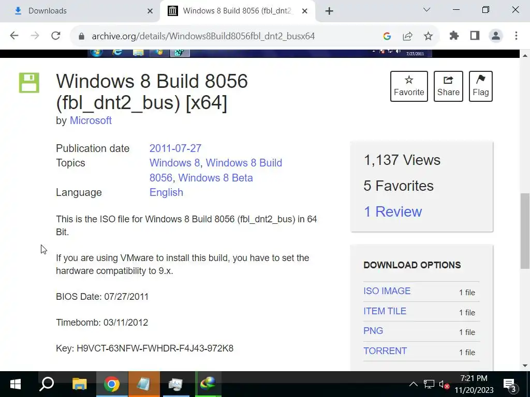Open Internet Download Manager taskbar icon
The height and width of the screenshot is (397, 530).
(x=208, y=384)
